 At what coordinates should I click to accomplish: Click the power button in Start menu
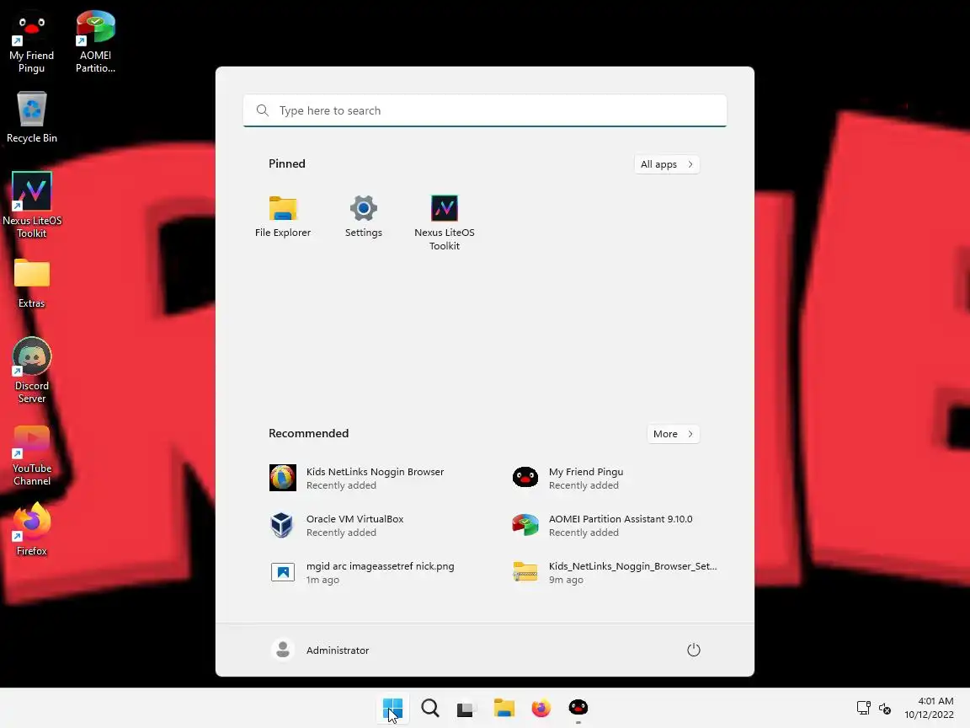[x=694, y=650]
